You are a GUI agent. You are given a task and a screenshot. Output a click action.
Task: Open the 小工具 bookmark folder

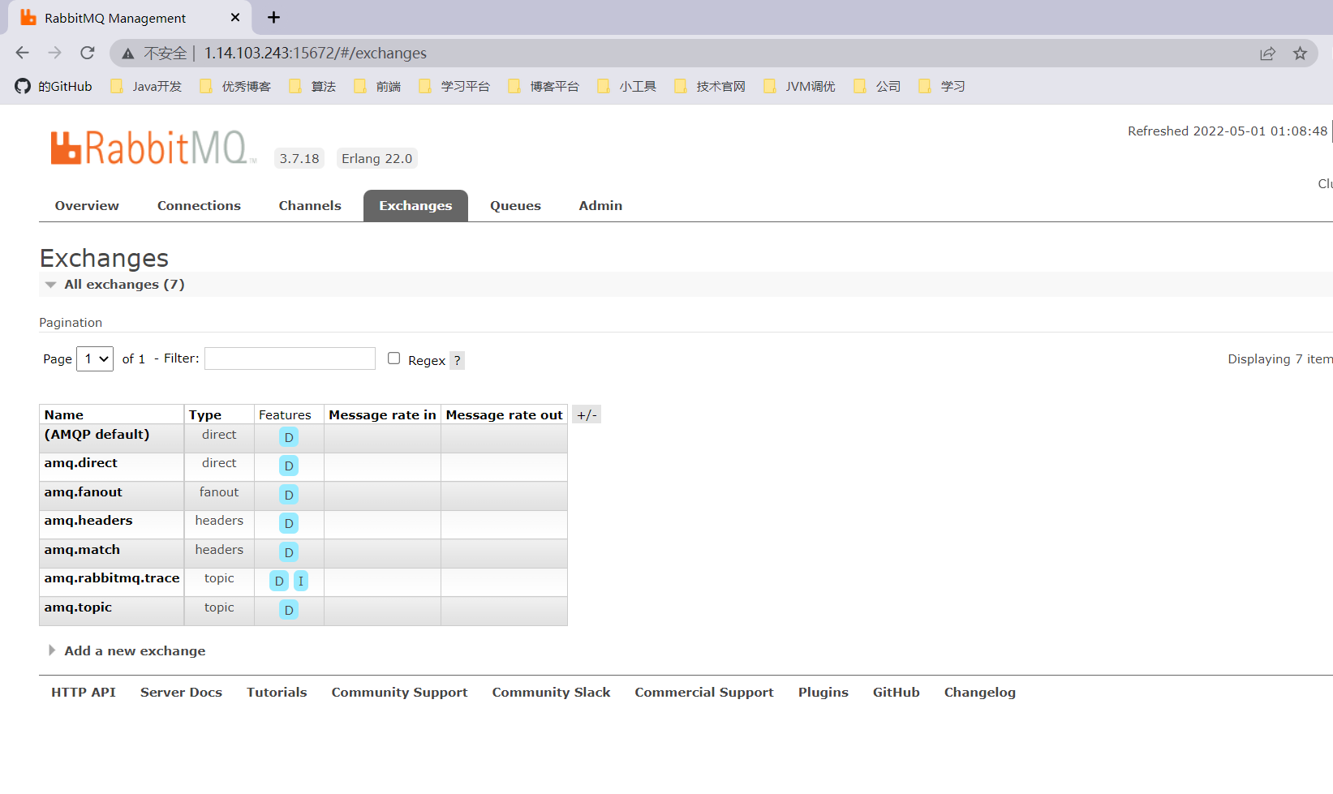[626, 86]
